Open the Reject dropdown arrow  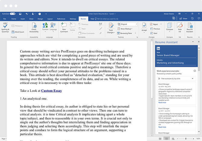(161, 24)
